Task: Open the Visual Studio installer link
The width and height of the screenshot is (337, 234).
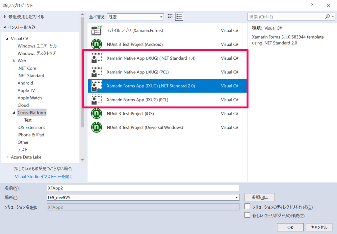Action: click(44, 177)
